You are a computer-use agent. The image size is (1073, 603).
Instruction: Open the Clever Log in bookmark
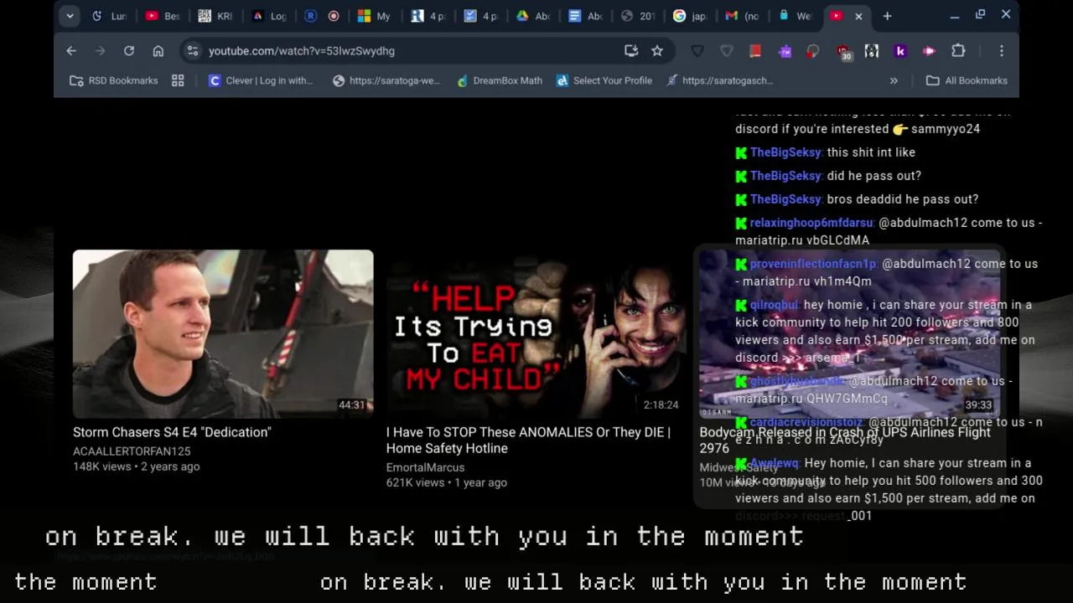[x=261, y=80]
